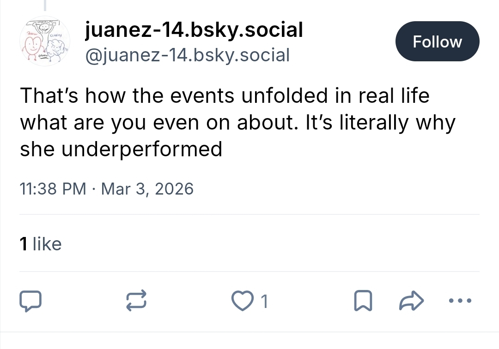Click the "Mar 3, 2026" date

click(147, 189)
